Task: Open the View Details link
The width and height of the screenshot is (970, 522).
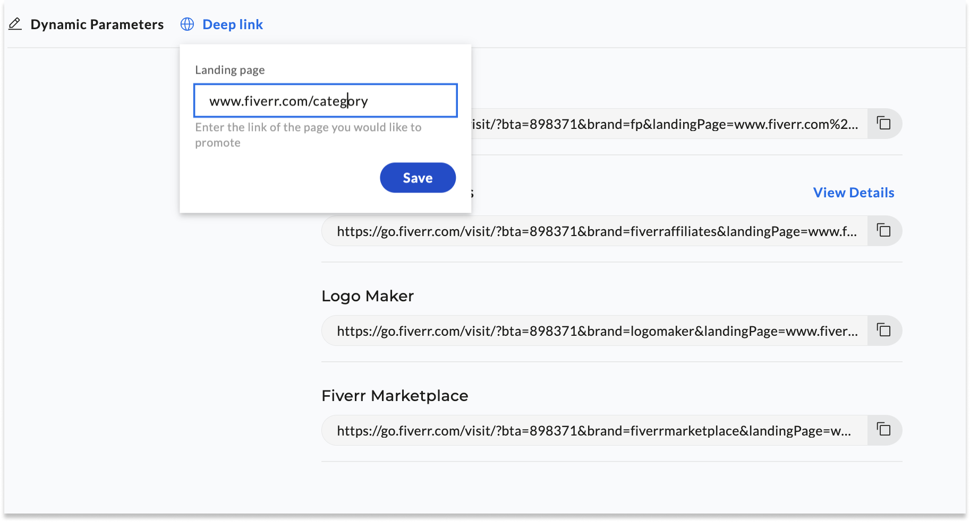Action: [853, 193]
